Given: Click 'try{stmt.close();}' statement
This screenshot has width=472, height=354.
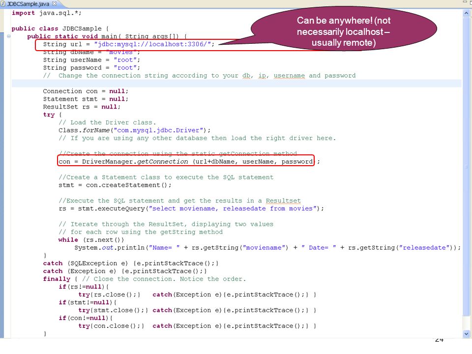Looking at the screenshot, I should (x=113, y=310).
